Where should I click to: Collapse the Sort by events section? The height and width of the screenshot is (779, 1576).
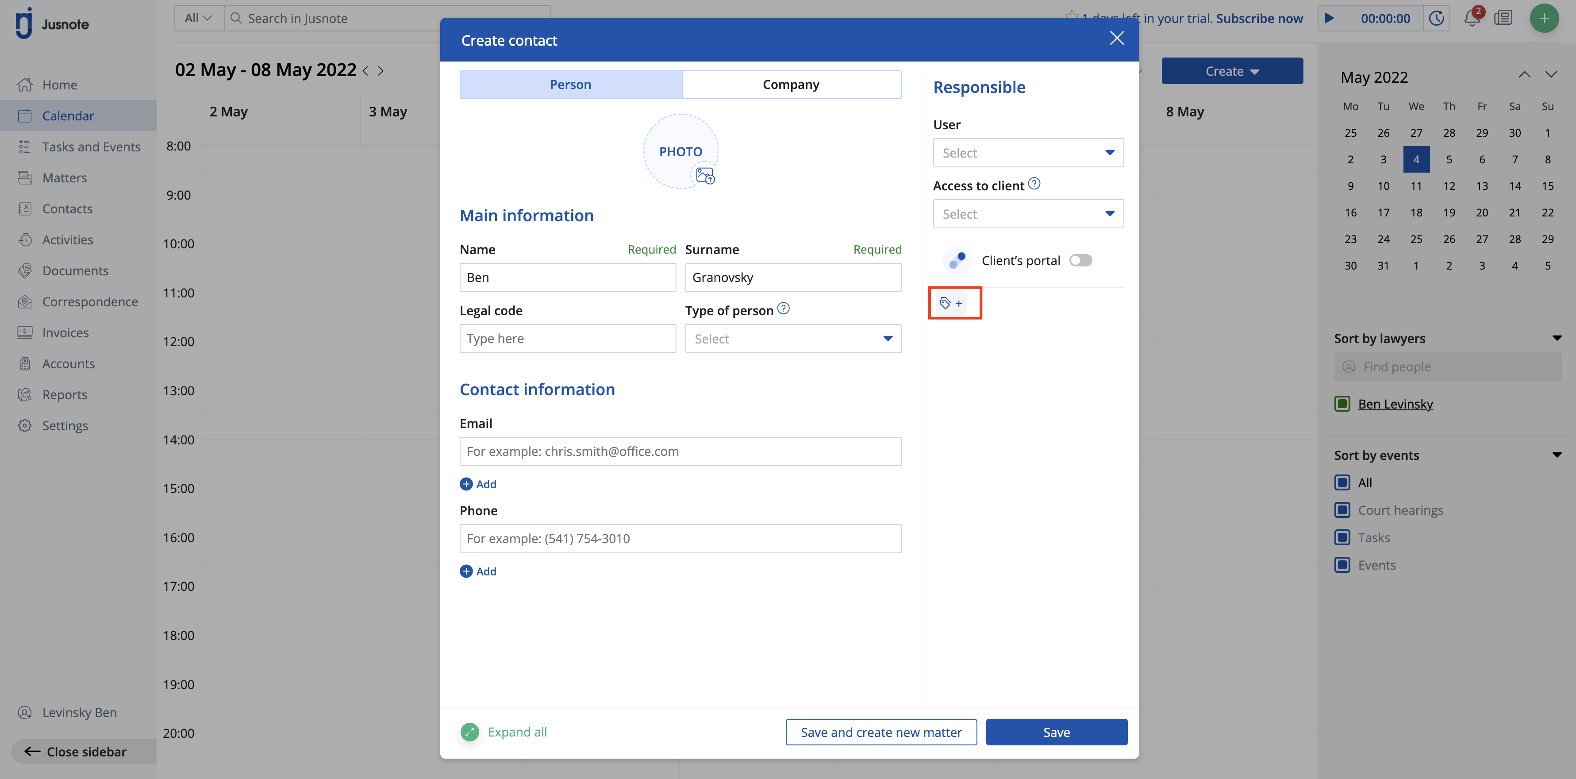point(1557,455)
